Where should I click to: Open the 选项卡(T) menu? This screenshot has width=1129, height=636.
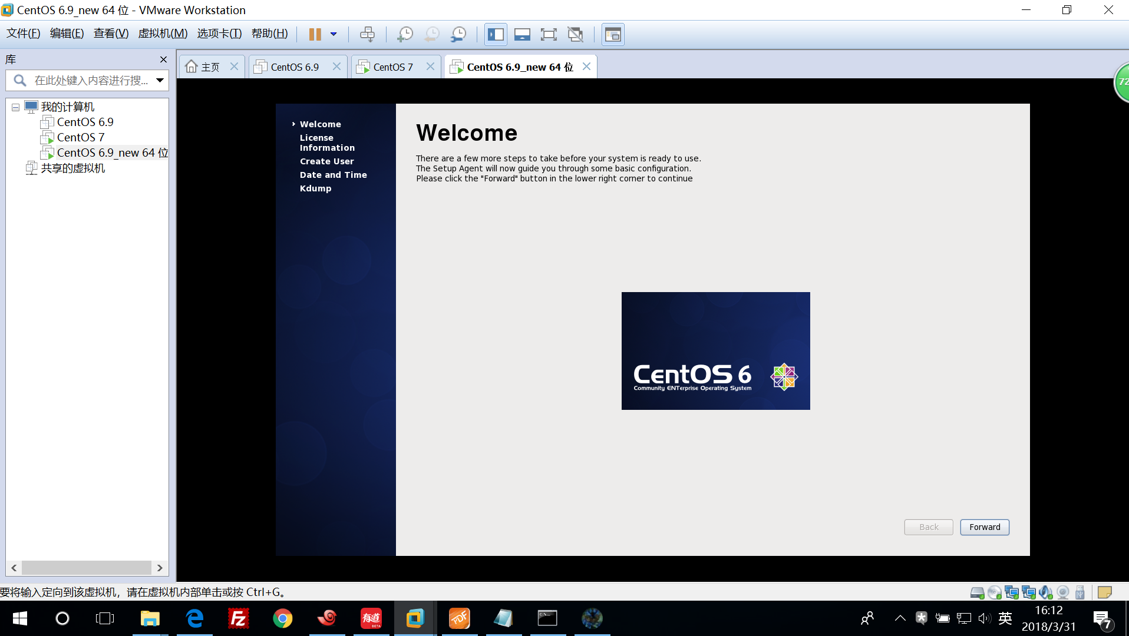(x=219, y=34)
